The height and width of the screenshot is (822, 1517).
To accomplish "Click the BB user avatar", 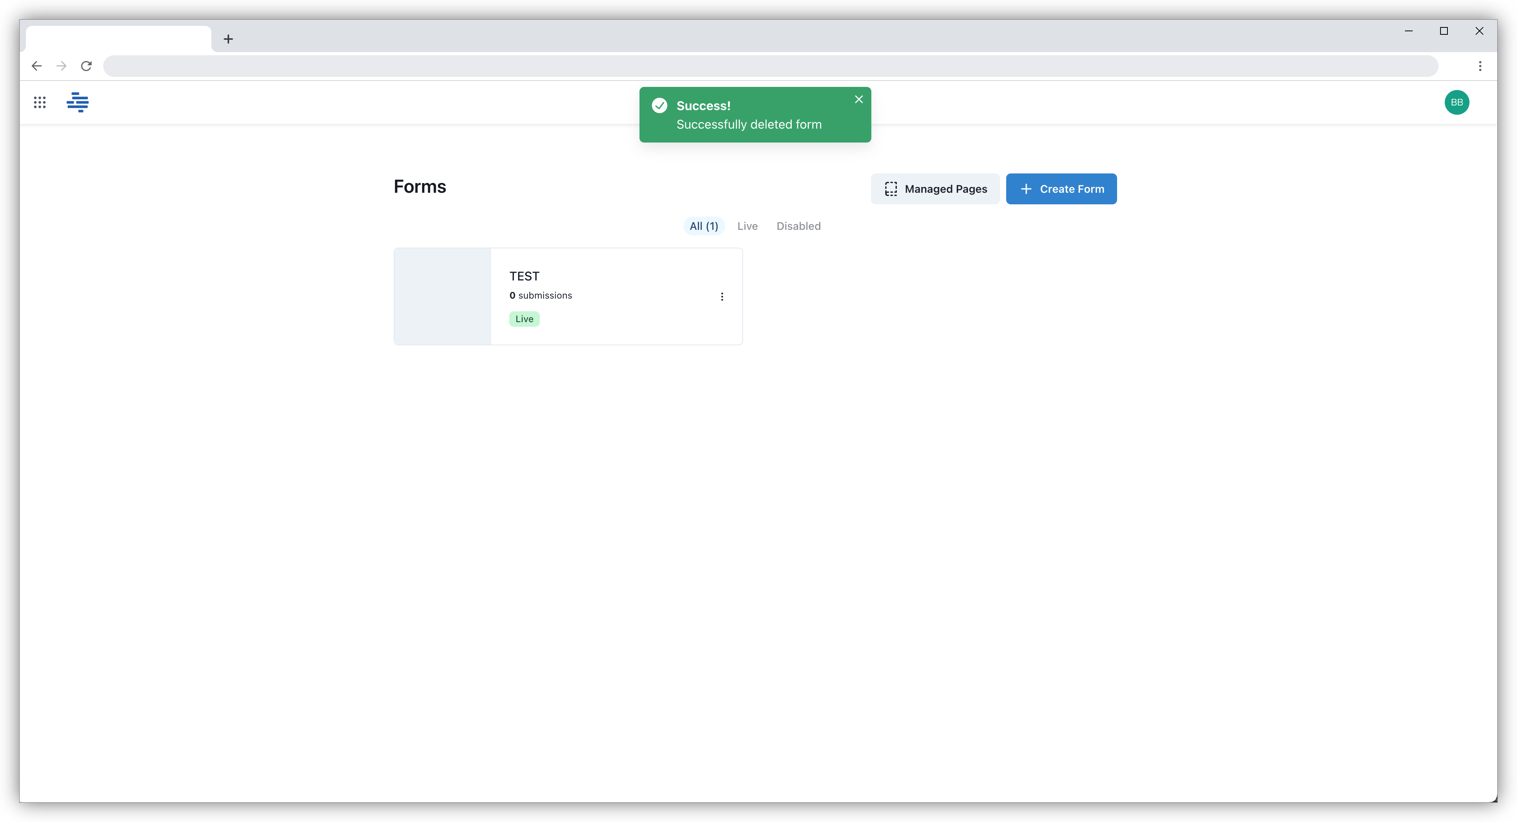I will [x=1457, y=102].
